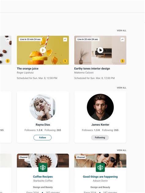Click the dollar badge on coffee beans video
The image size is (145, 193).
click(8, 61)
